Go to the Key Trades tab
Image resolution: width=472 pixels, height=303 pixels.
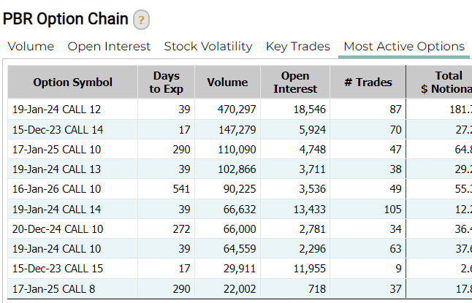coord(298,46)
